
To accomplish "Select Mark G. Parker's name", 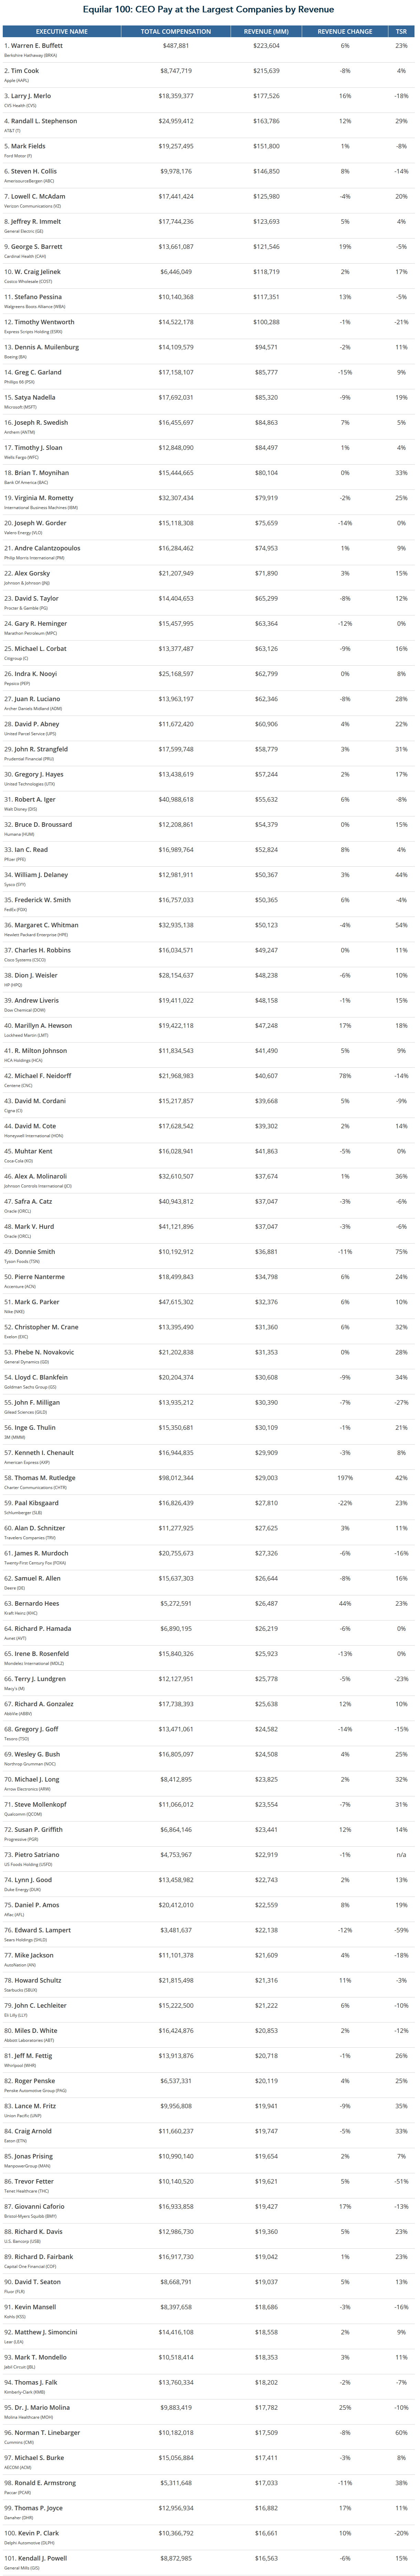I will [x=37, y=1302].
